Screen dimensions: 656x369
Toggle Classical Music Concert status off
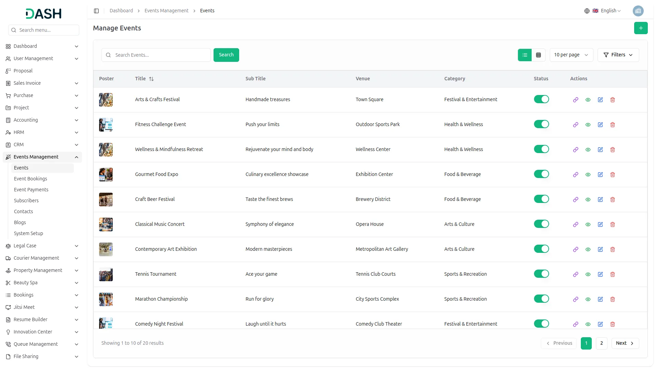tap(541, 224)
